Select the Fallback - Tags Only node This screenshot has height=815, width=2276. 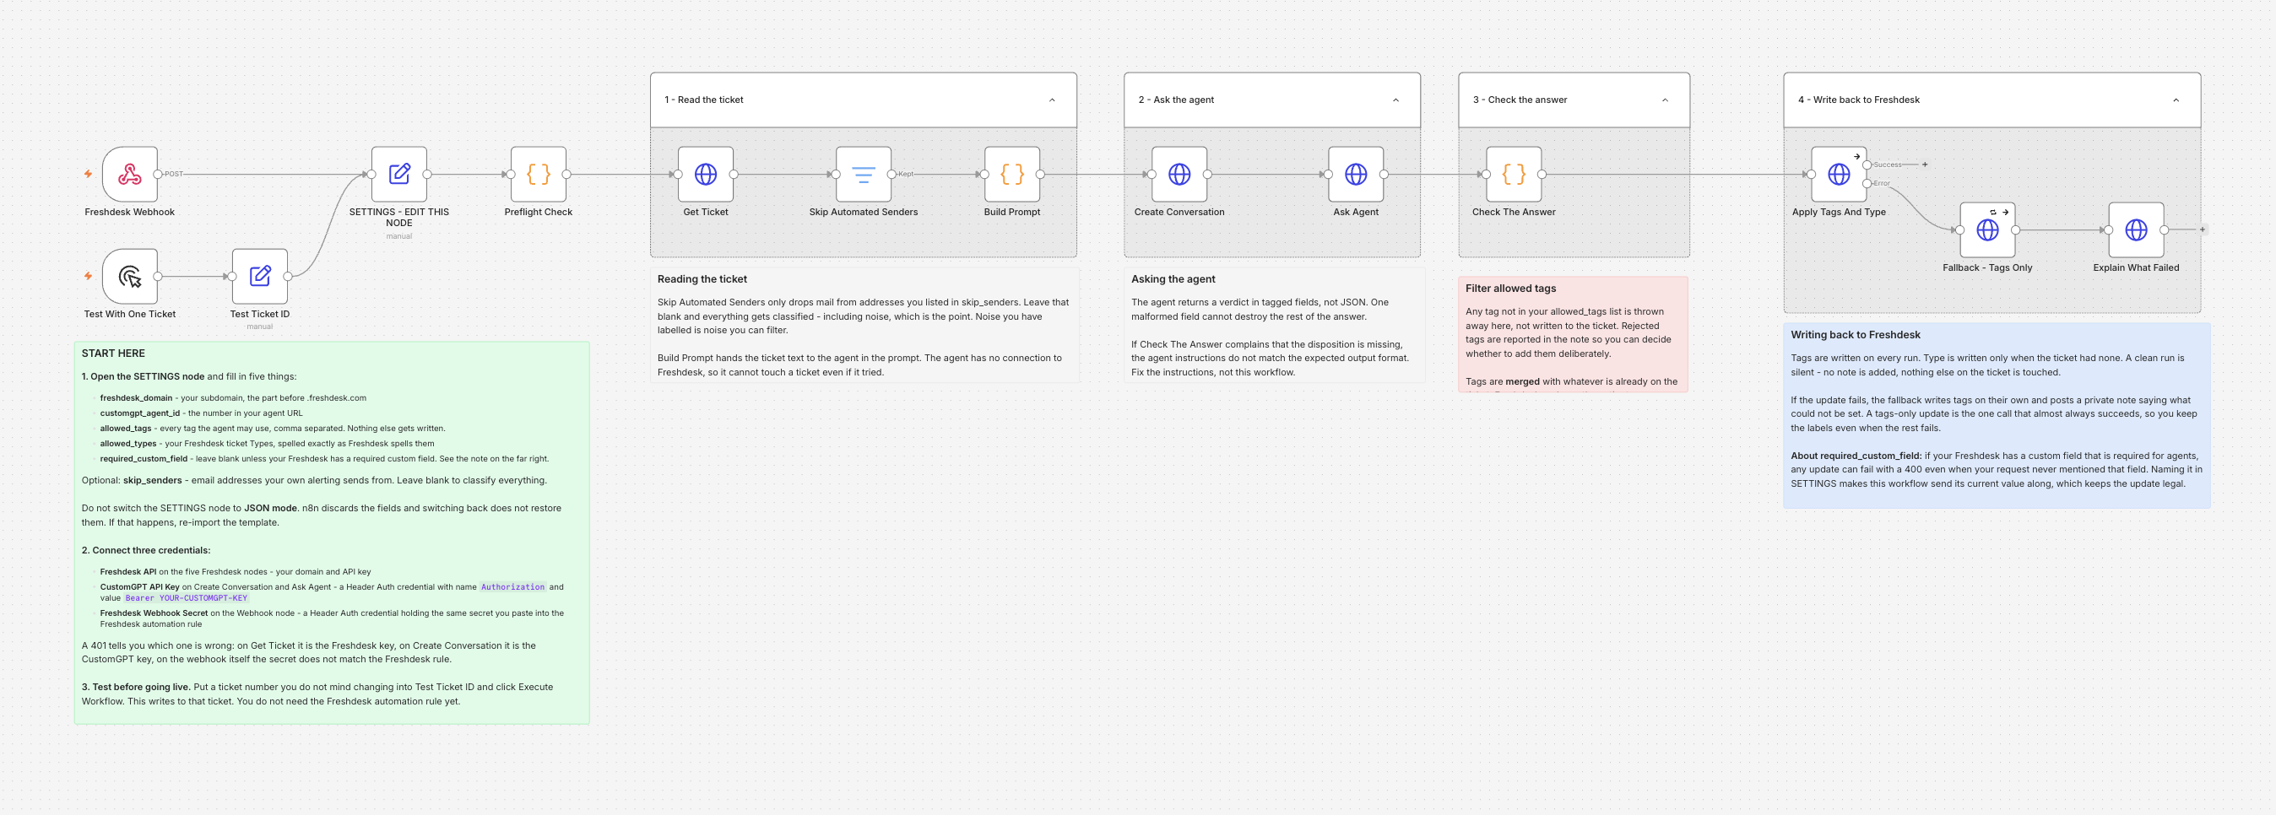tap(1988, 229)
